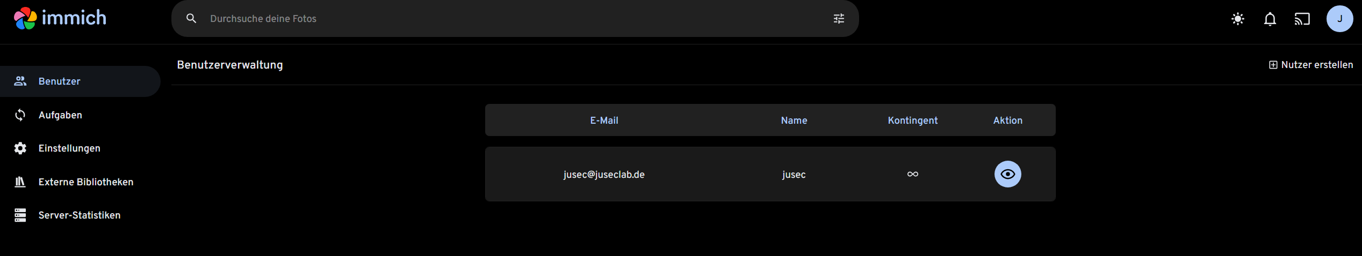The width and height of the screenshot is (1362, 256).
Task: Open search filter options icon
Action: (839, 19)
